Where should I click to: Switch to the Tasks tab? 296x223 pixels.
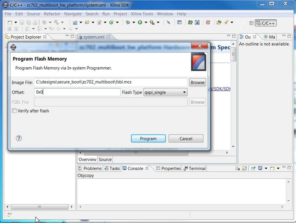pyautogui.click(x=112, y=168)
